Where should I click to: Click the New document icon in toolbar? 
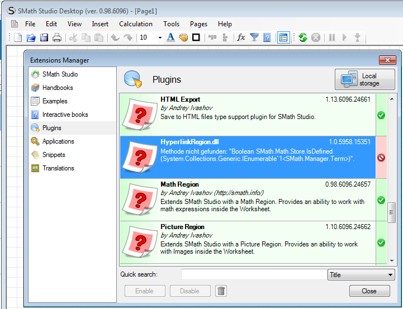(x=18, y=37)
